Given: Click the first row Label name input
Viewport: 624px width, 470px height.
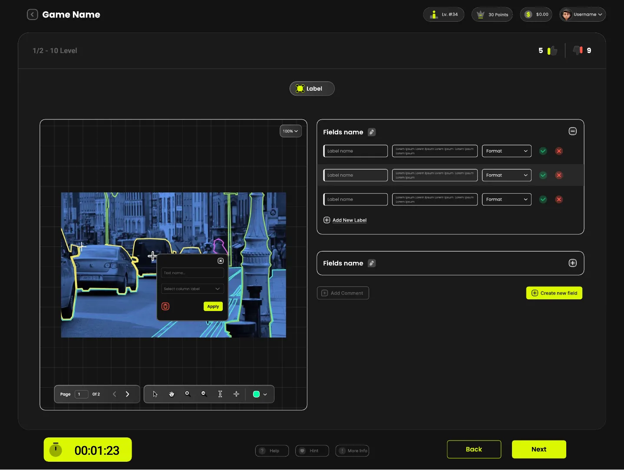Looking at the screenshot, I should (356, 151).
